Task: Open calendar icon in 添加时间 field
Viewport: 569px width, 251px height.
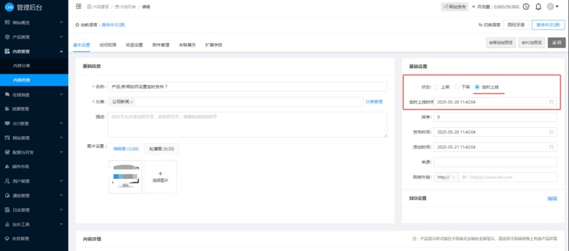Action: 551,147
